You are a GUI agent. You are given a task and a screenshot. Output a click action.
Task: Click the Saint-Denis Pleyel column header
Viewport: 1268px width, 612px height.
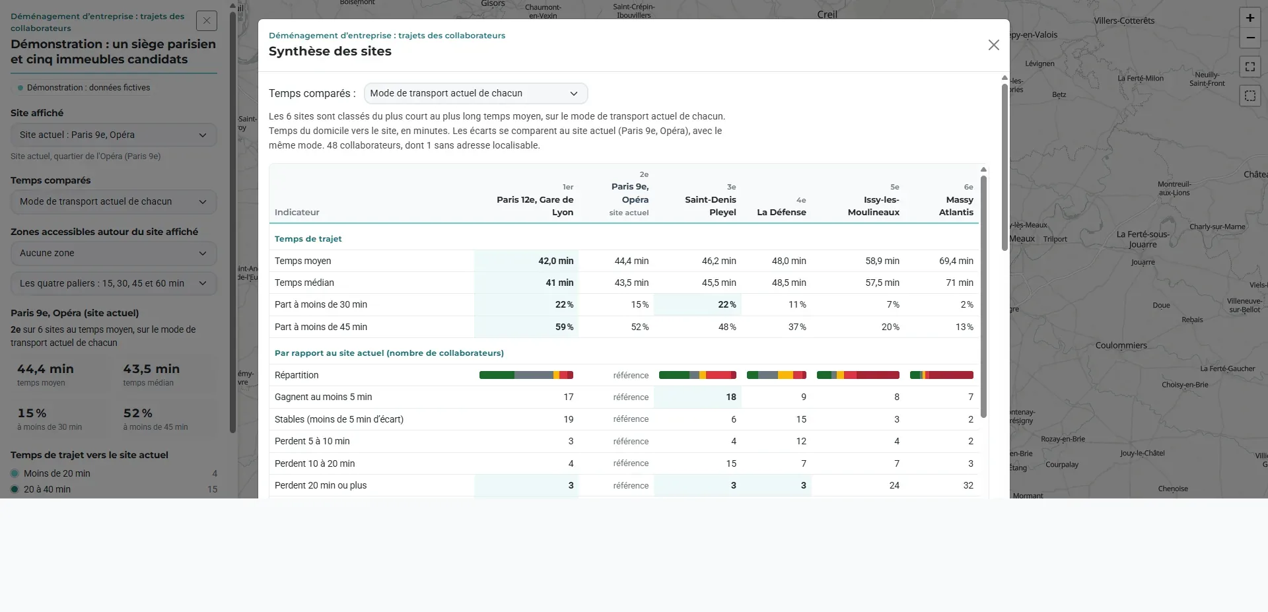point(710,200)
